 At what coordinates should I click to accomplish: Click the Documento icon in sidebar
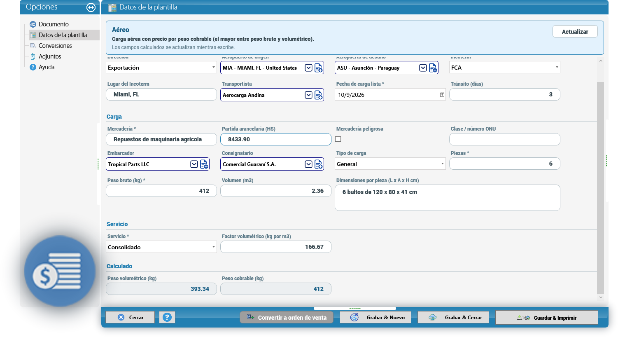(x=33, y=24)
